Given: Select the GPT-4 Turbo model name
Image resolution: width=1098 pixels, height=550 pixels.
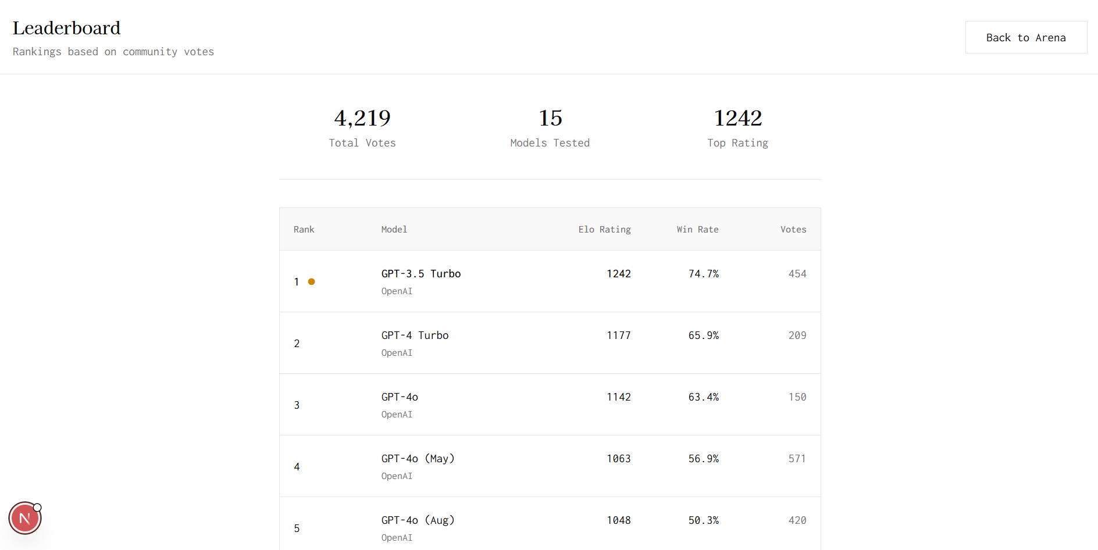Looking at the screenshot, I should [x=415, y=335].
